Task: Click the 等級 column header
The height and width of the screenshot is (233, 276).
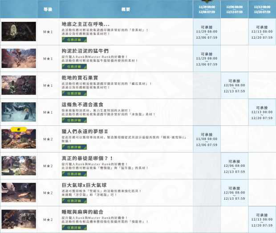Action: pyautogui.click(x=48, y=9)
